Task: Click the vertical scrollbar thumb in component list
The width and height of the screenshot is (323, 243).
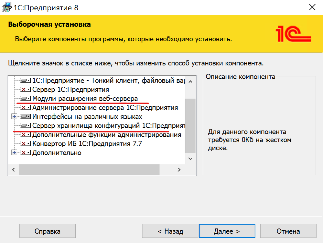Action: [x=190, y=126]
